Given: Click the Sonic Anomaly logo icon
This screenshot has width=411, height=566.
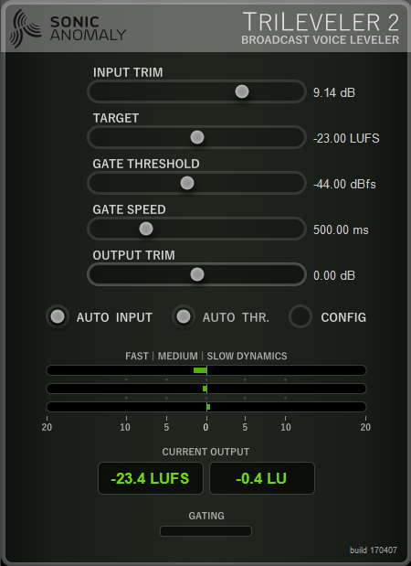Looking at the screenshot, I should pyautogui.click(x=26, y=28).
